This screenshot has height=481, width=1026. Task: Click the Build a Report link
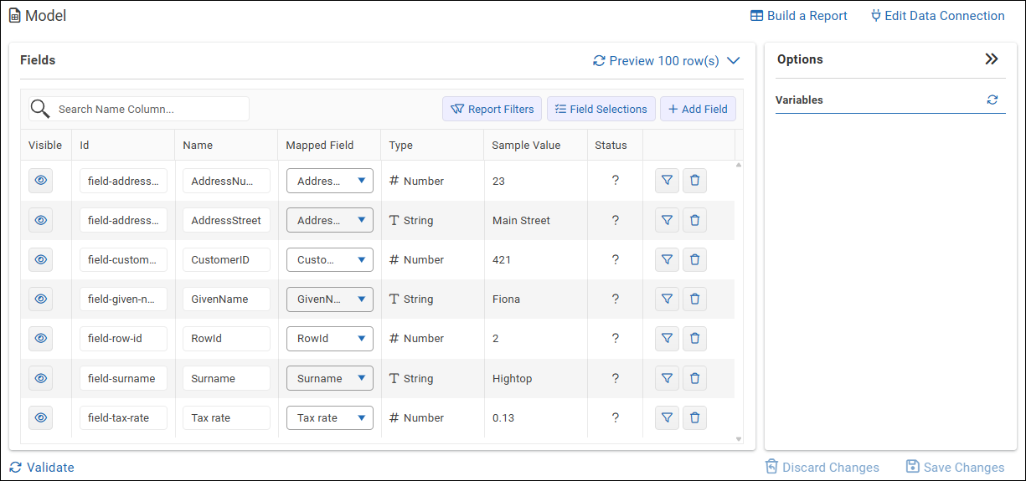[798, 16]
